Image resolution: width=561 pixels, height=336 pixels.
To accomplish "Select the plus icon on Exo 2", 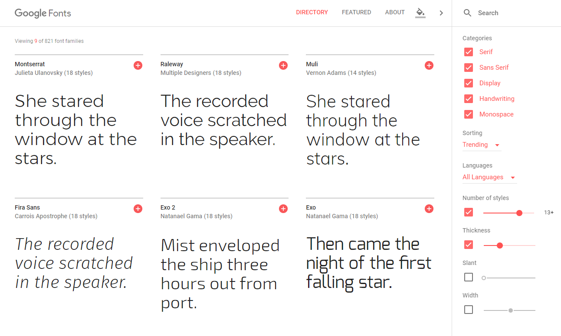I will tap(283, 208).
